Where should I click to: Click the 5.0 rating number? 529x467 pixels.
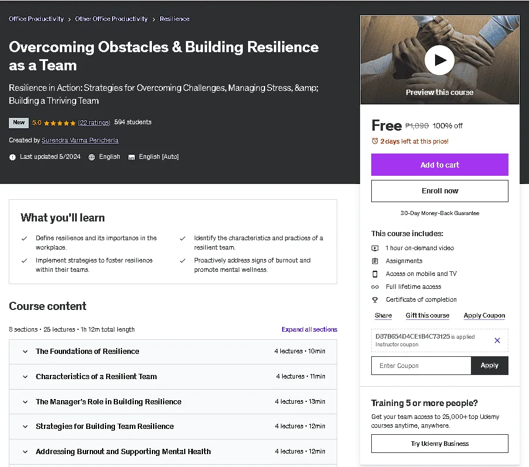pyautogui.click(x=36, y=122)
